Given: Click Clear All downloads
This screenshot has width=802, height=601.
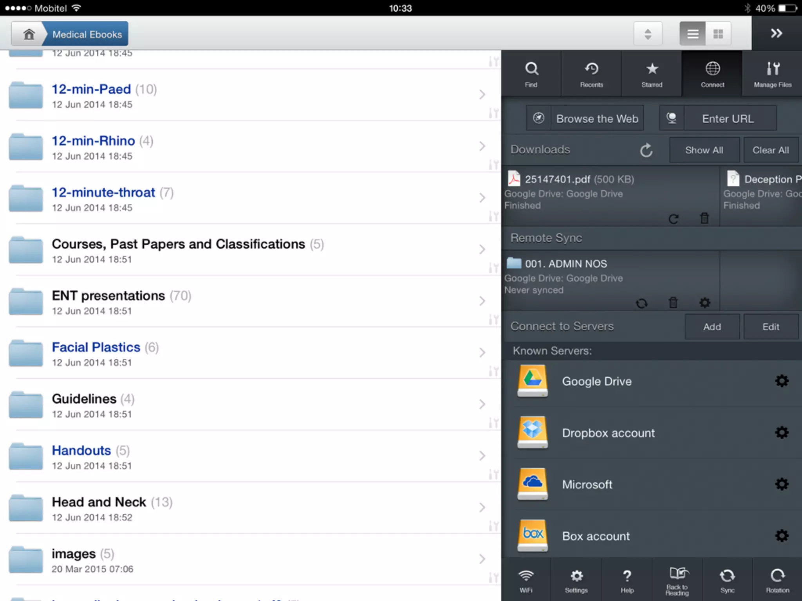Looking at the screenshot, I should pos(770,150).
